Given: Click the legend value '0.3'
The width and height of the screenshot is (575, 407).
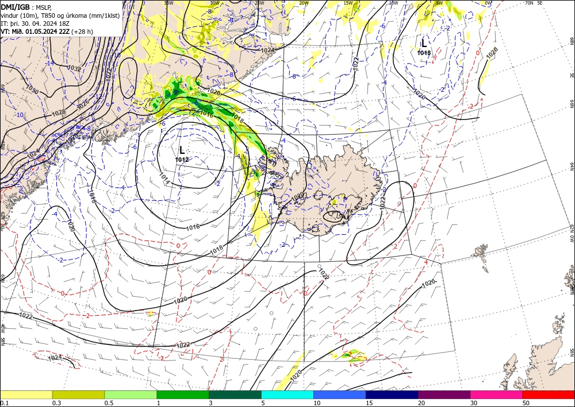Looking at the screenshot, I should tap(56, 403).
